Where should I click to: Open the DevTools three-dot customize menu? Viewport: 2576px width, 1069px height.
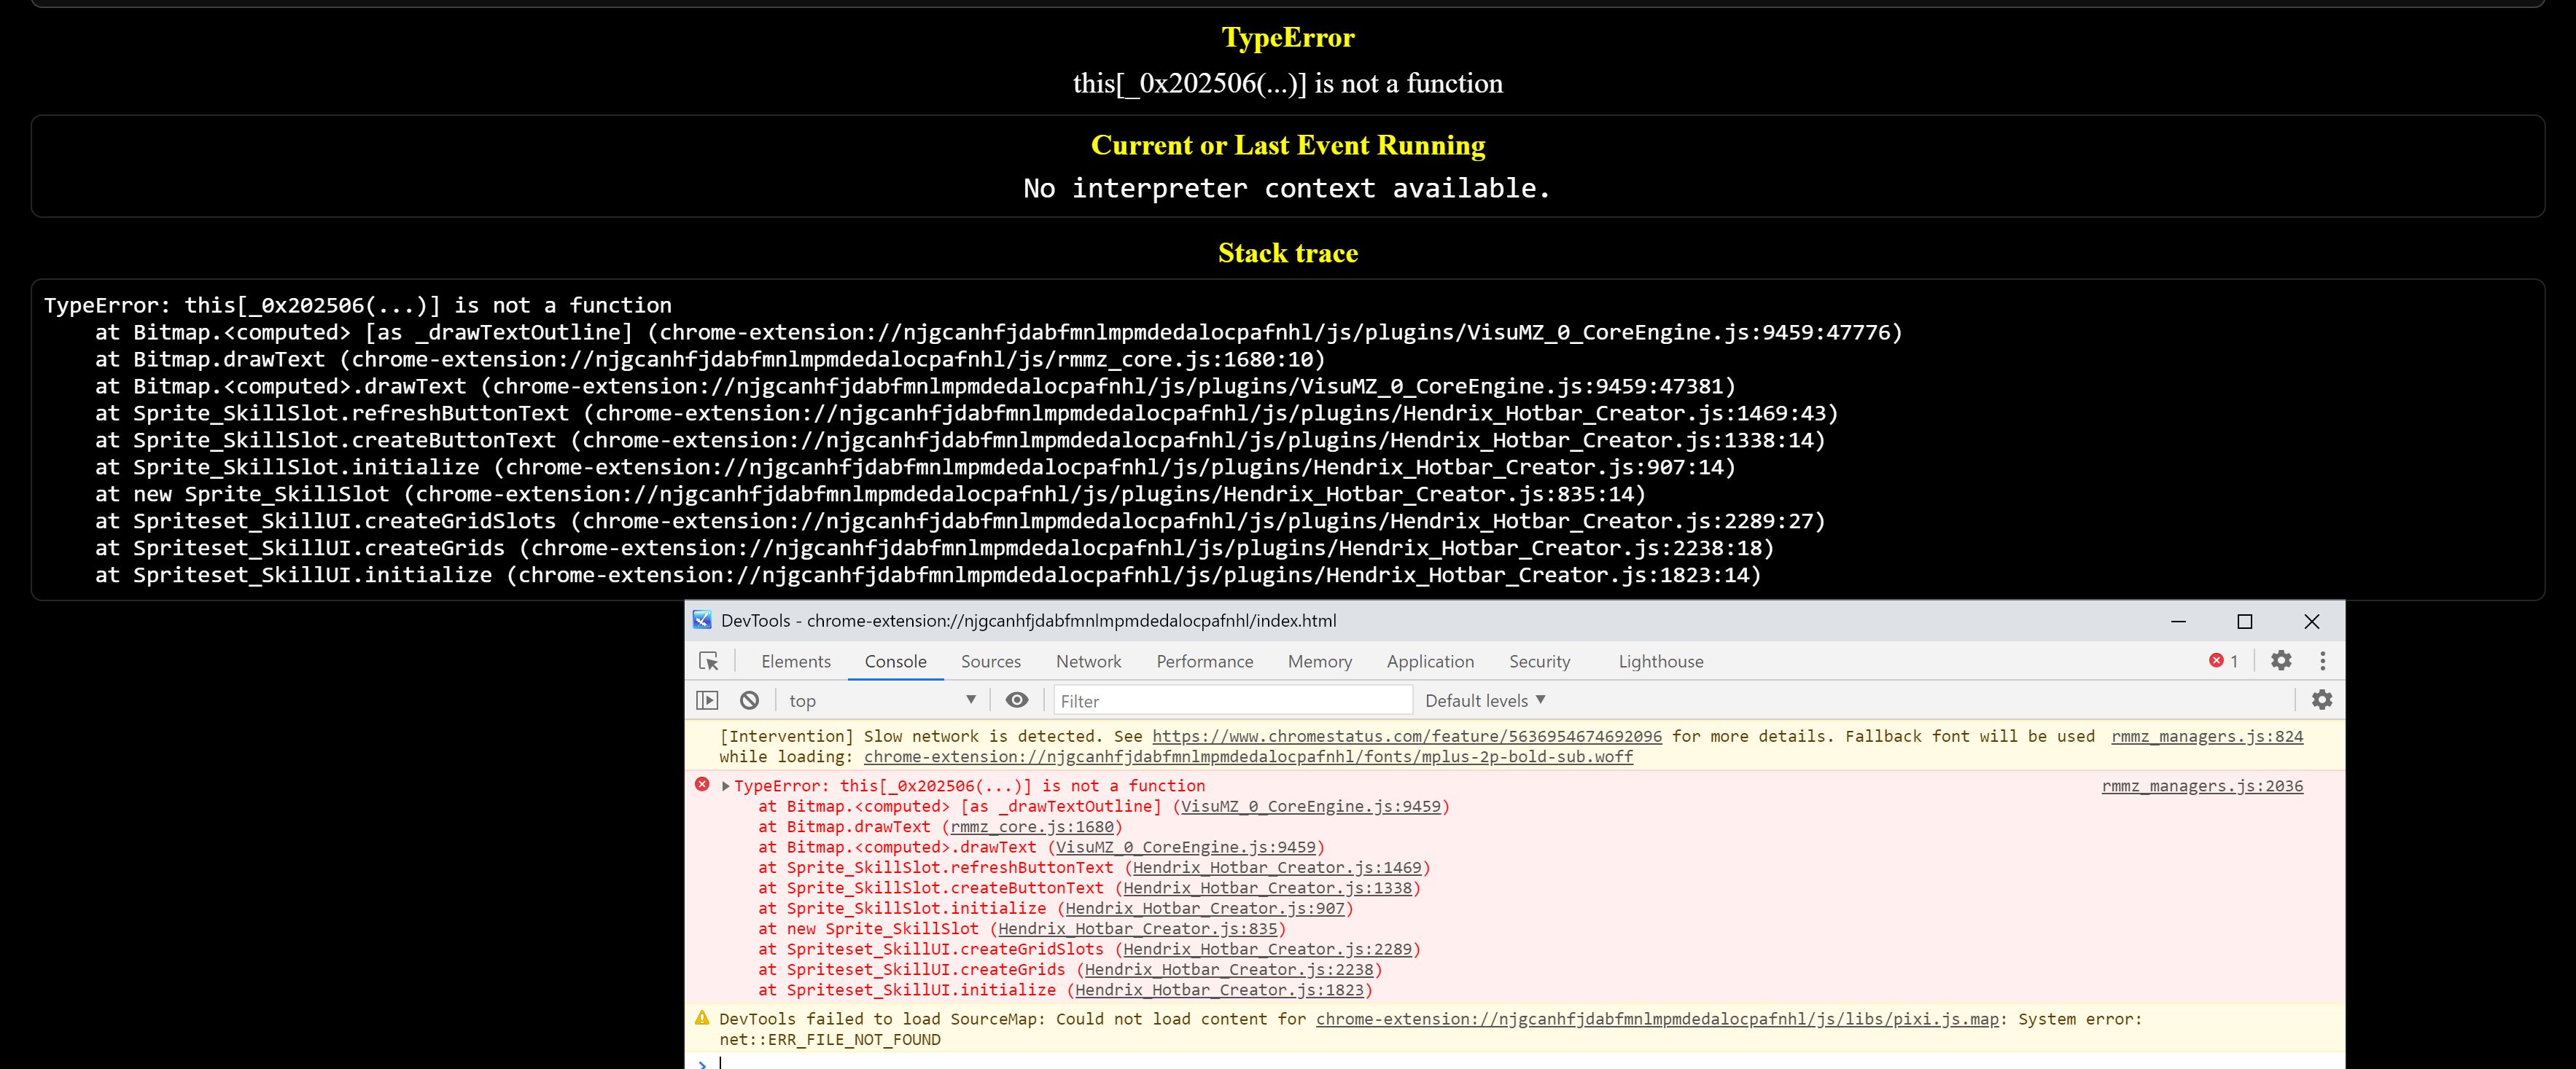[2322, 660]
